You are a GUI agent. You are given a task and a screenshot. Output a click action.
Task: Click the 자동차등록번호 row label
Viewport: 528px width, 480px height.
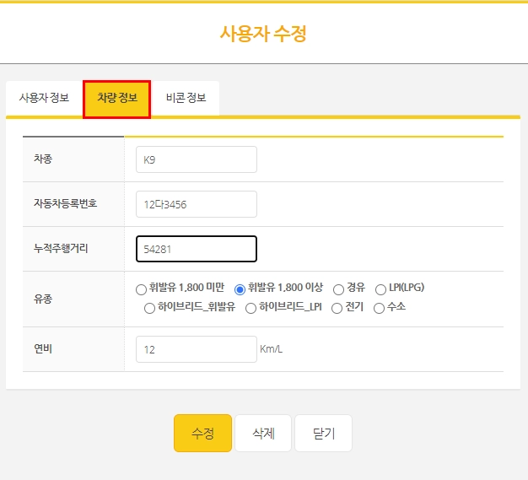(65, 203)
